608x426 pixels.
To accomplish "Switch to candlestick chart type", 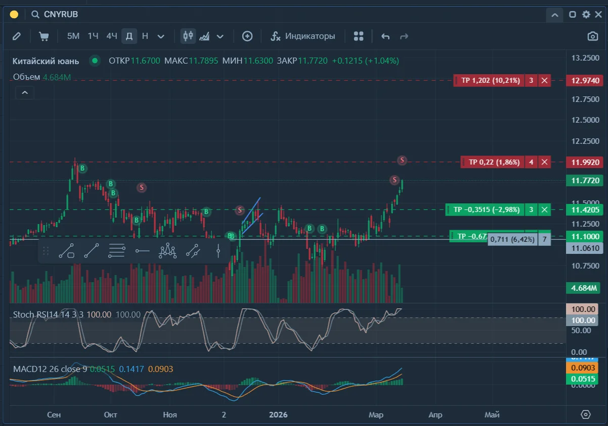I will click(x=188, y=36).
